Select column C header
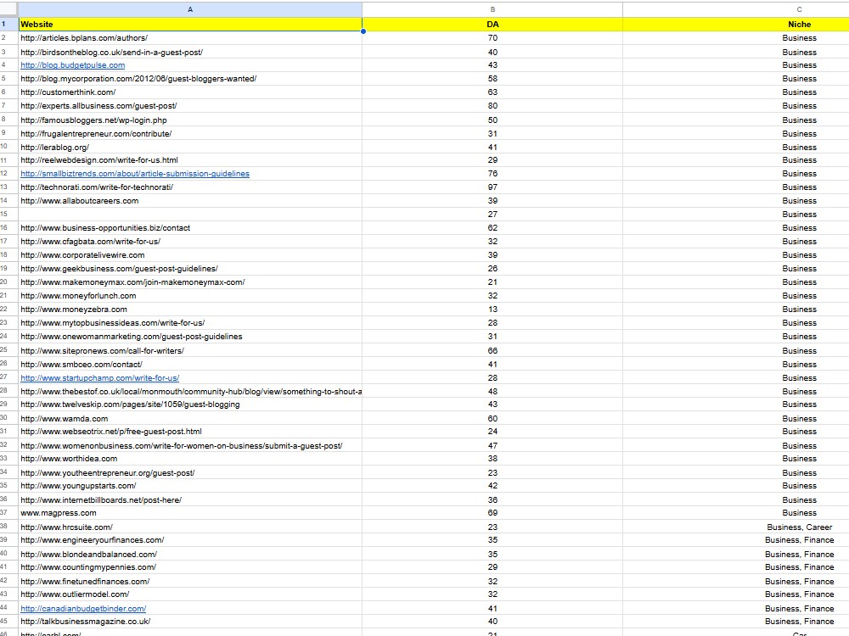This screenshot has width=849, height=636. click(736, 9)
